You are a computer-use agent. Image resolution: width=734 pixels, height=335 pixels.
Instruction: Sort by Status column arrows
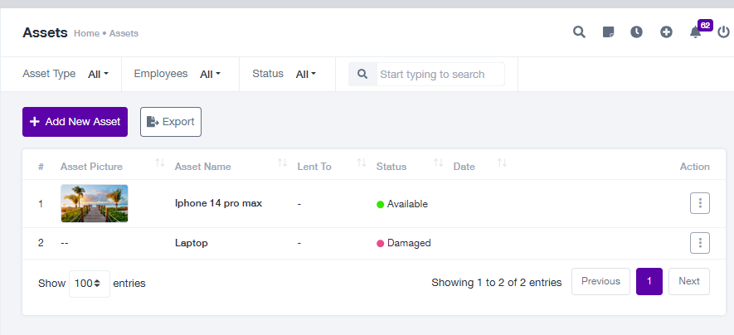pos(438,163)
